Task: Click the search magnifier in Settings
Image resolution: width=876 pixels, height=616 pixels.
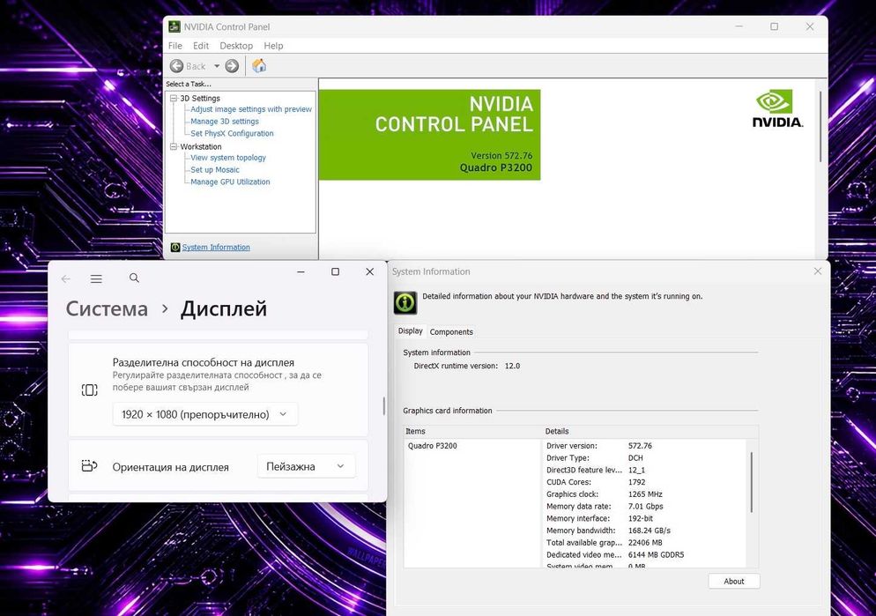Action: click(134, 278)
